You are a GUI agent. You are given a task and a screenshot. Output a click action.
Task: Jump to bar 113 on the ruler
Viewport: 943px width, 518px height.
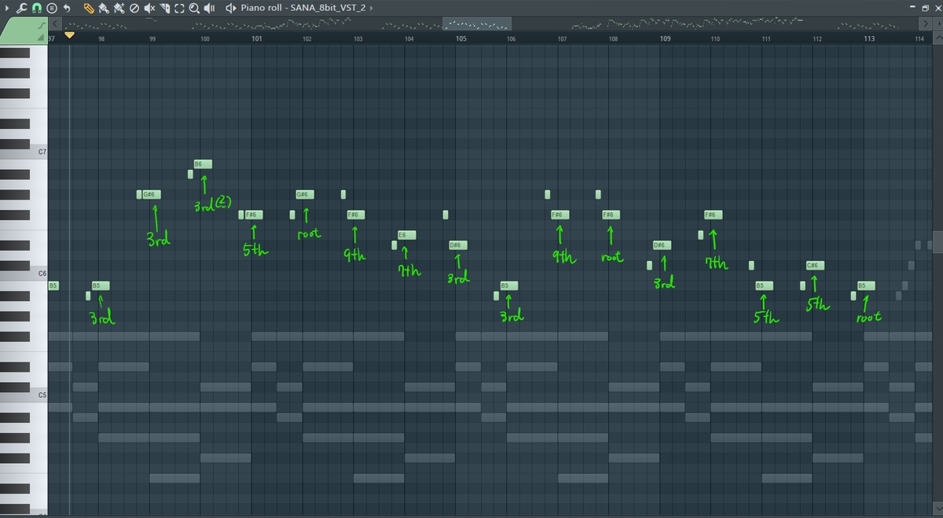[869, 39]
